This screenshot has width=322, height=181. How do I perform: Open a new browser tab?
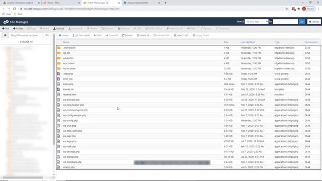(166, 3)
